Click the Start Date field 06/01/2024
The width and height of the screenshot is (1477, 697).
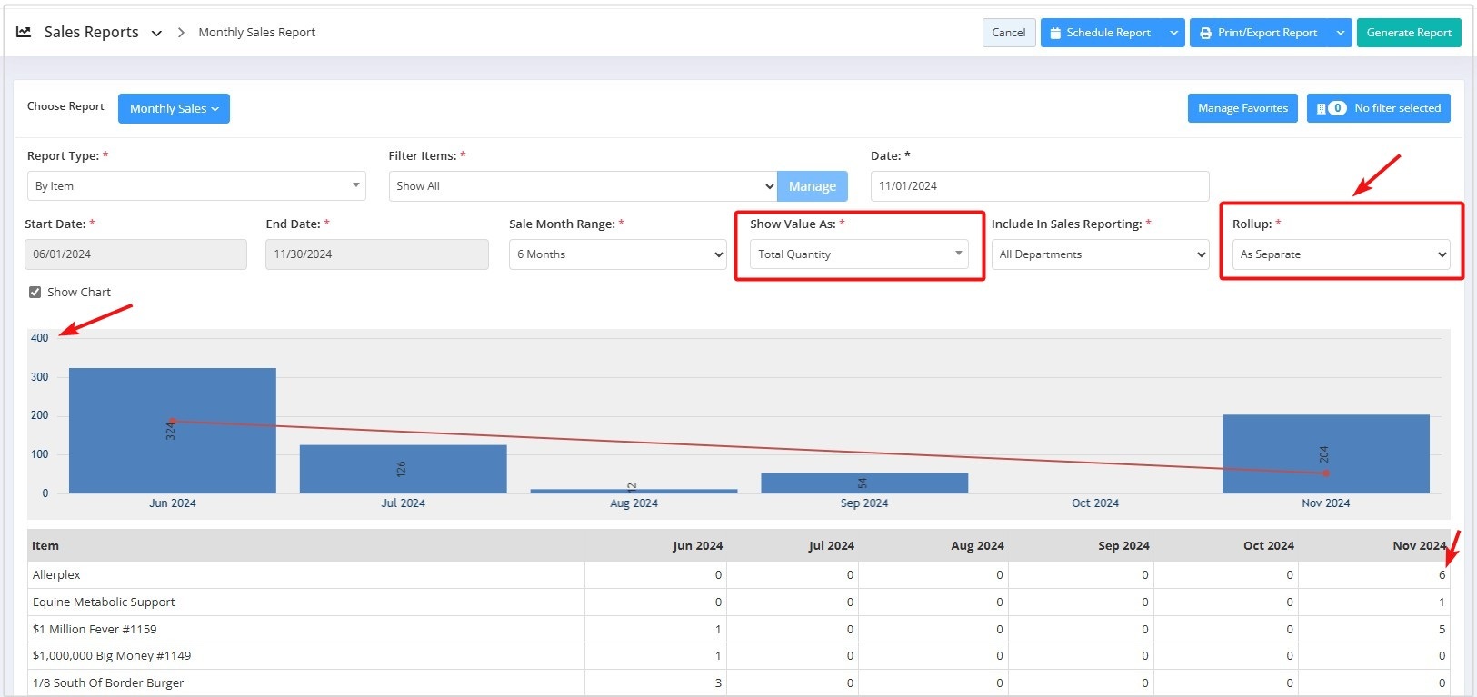[135, 254]
